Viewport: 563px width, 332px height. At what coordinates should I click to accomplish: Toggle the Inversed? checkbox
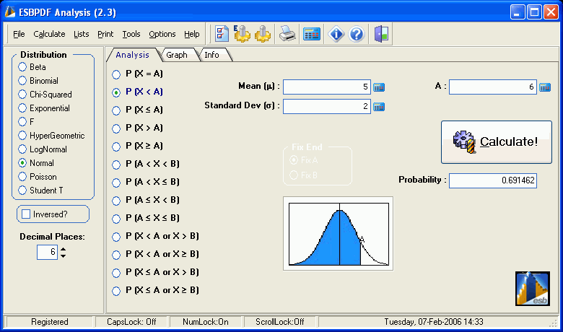[x=26, y=214]
